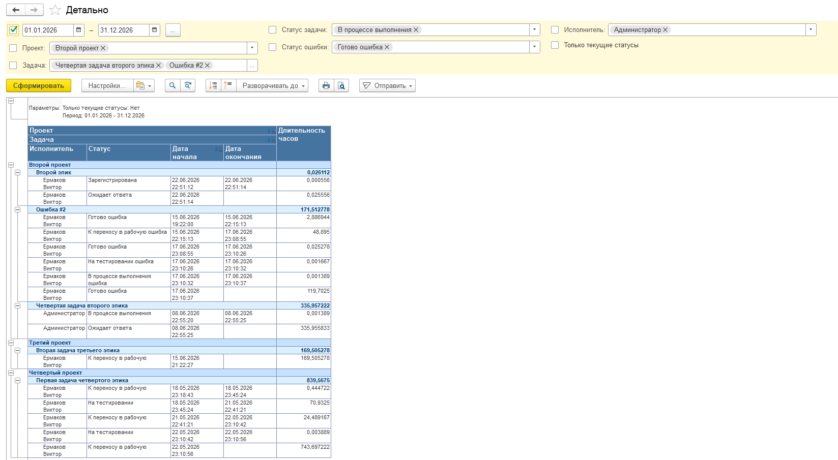Select 'К переносу в рабочую ошибка' cell

129,235
